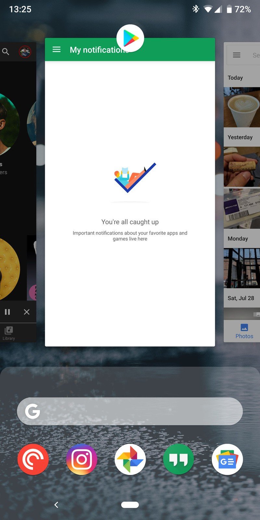Open the latte coffee photo under Today
The image size is (260, 520).
click(242, 107)
